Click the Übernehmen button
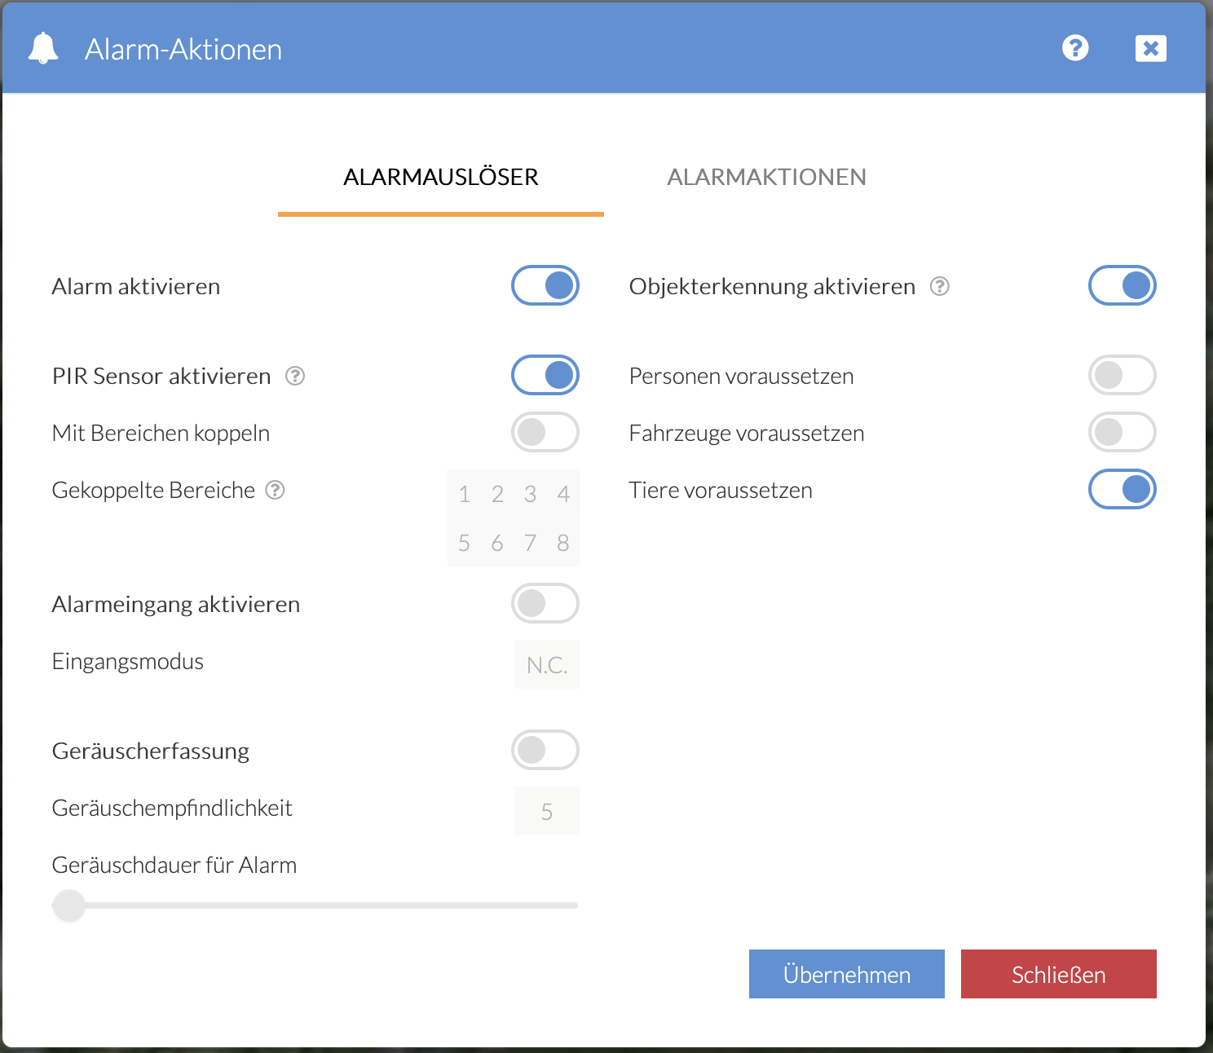Screen dimensions: 1213x1053 click(847, 974)
